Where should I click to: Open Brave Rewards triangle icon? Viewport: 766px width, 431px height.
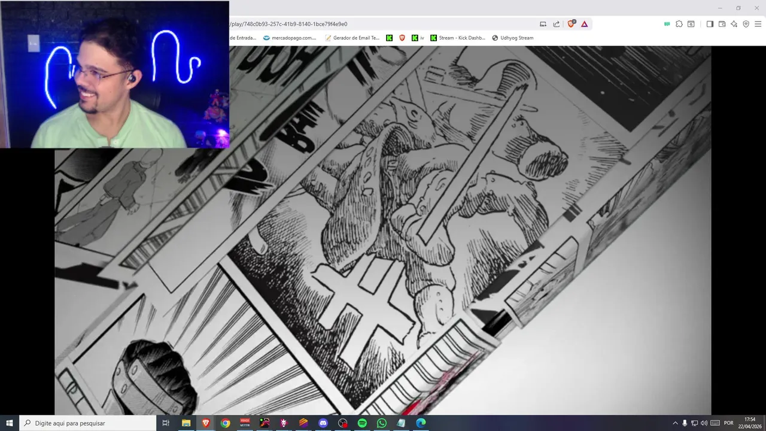tap(584, 24)
